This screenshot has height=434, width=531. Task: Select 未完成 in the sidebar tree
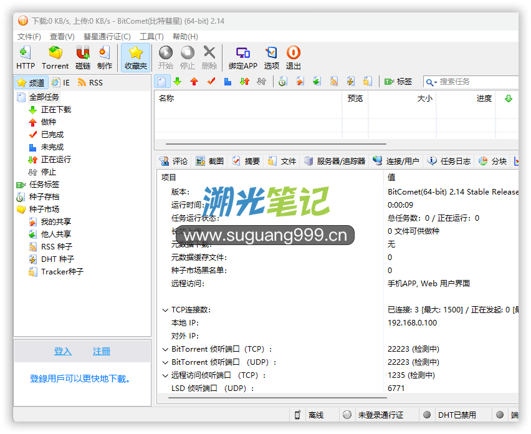52,147
